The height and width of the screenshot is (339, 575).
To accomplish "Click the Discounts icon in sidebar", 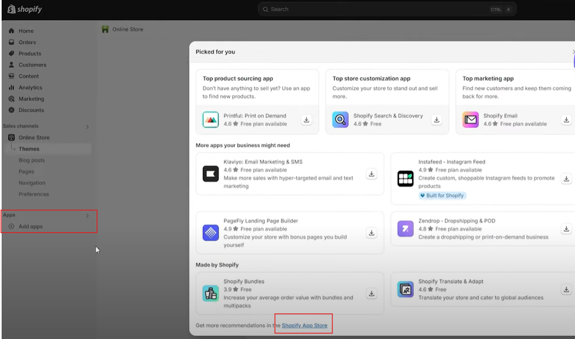I will 11,110.
